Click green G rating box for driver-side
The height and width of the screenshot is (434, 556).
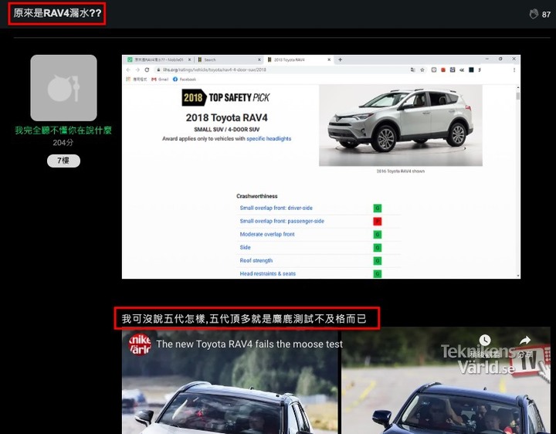pyautogui.click(x=378, y=209)
